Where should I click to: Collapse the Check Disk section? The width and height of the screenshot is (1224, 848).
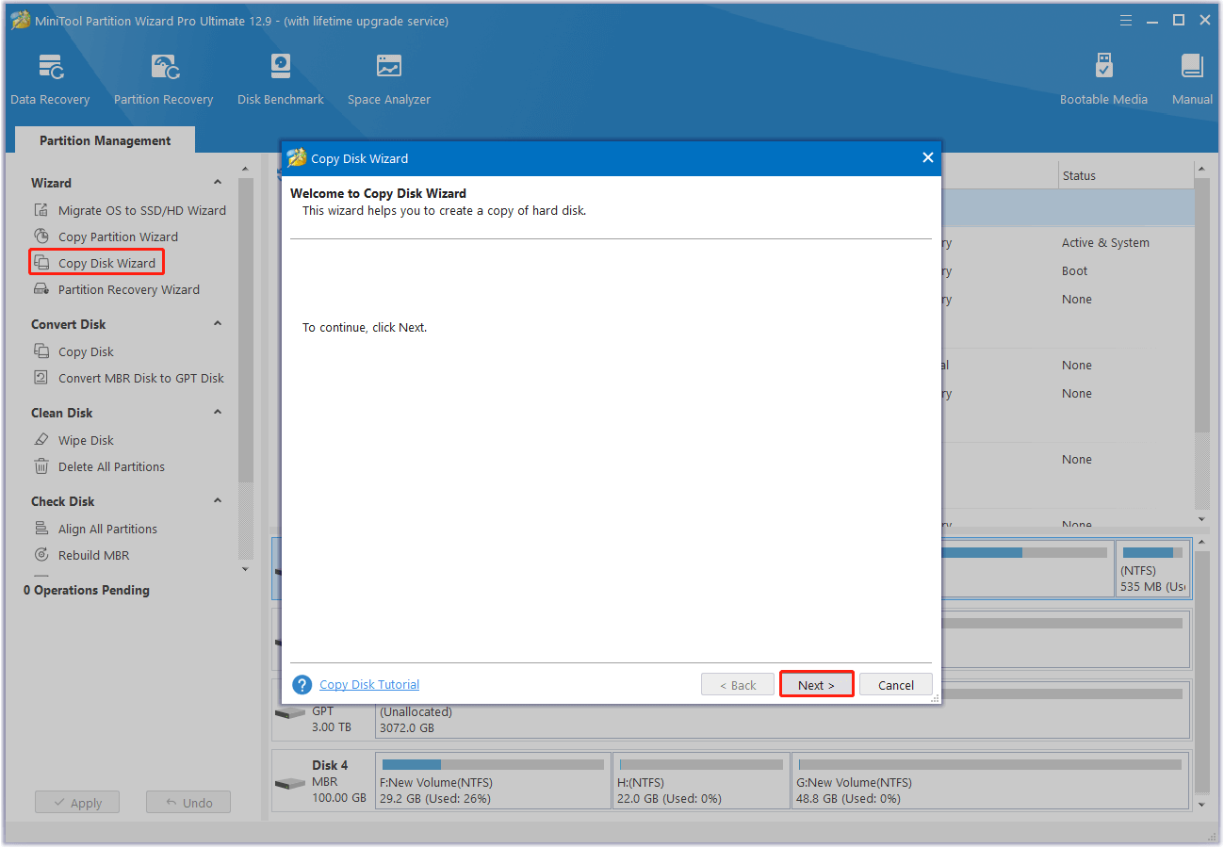(218, 501)
